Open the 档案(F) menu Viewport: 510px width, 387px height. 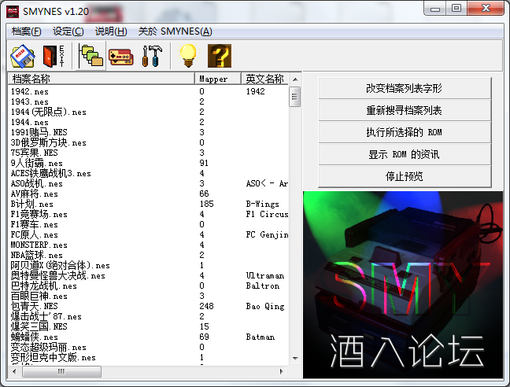point(26,31)
